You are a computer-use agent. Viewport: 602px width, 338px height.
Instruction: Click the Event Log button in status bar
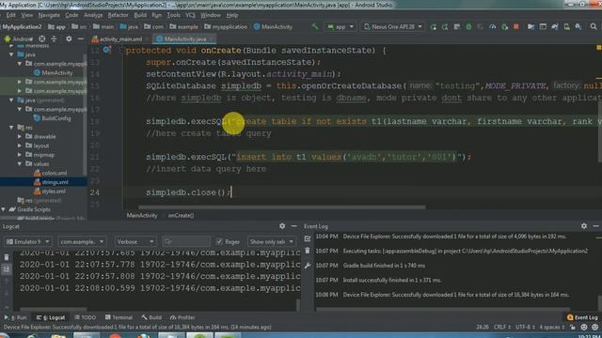click(x=582, y=317)
